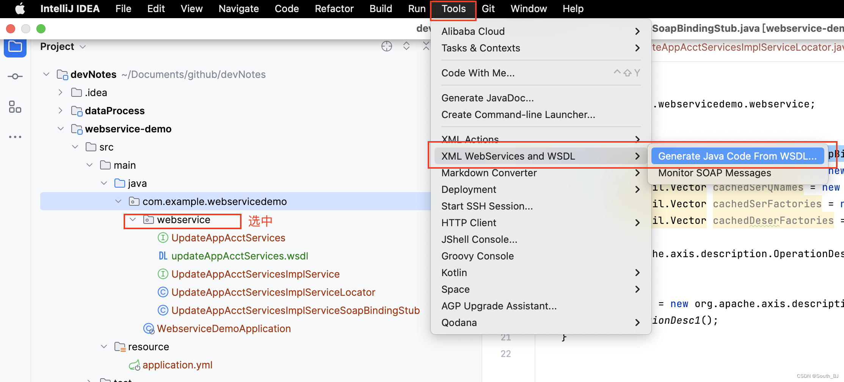Click the More tool windows ellipsis icon

click(15, 137)
